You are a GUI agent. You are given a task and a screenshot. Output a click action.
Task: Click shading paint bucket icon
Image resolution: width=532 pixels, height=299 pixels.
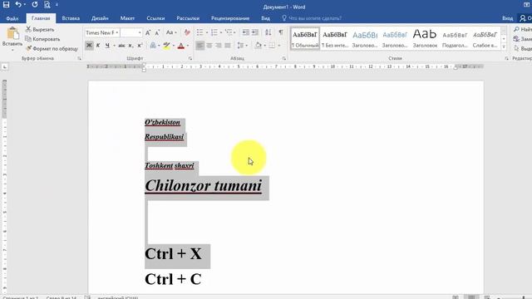(259, 46)
